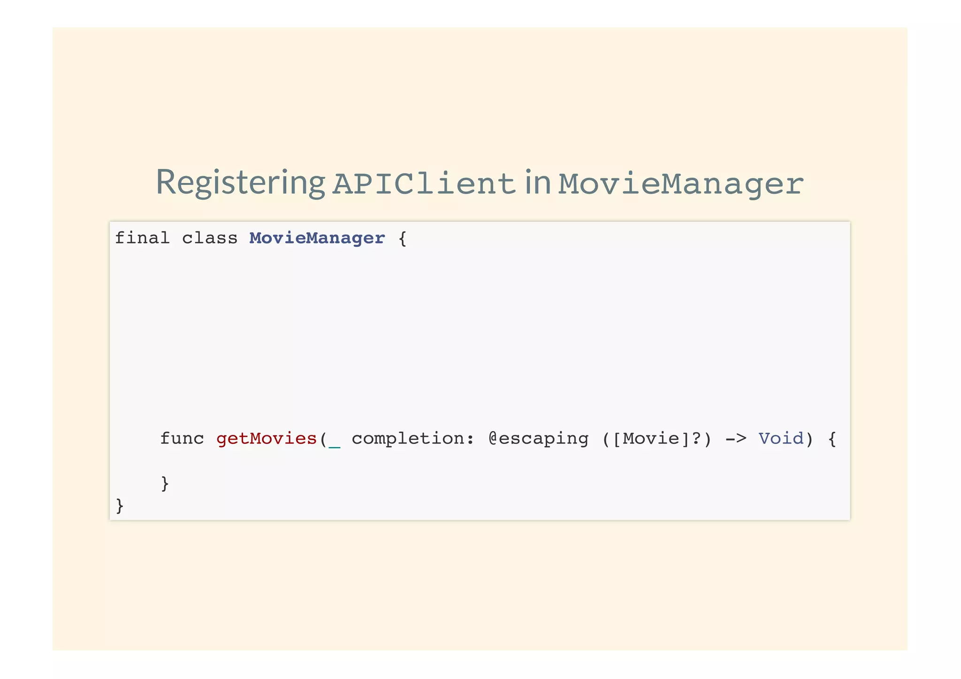The image size is (961, 679).
Task: Click the class name 'MovieManager' in code
Action: coord(317,238)
